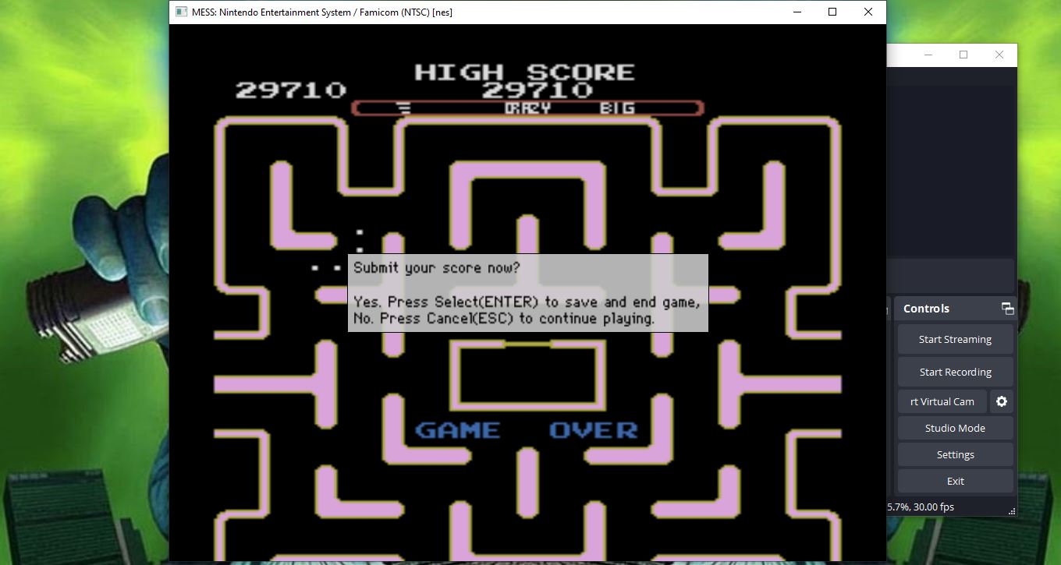Click the Controls dock pop-out icon
Viewport: 1061px width, 565px height.
tap(1007, 309)
